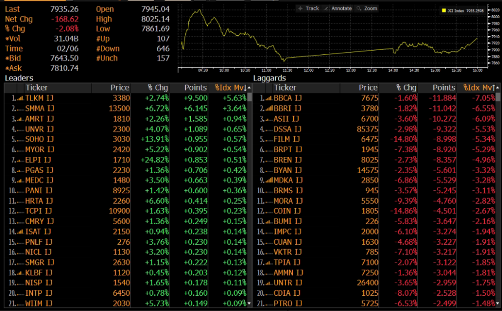
Task: Click volume bars icon beside AMRT IJ
Action: [20, 119]
